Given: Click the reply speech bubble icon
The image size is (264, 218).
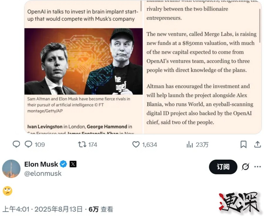Looking at the screenshot, I should tap(16, 144).
